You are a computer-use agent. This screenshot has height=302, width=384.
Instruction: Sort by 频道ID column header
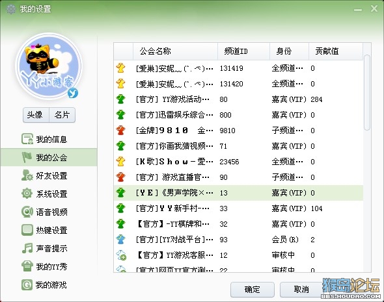(x=243, y=51)
